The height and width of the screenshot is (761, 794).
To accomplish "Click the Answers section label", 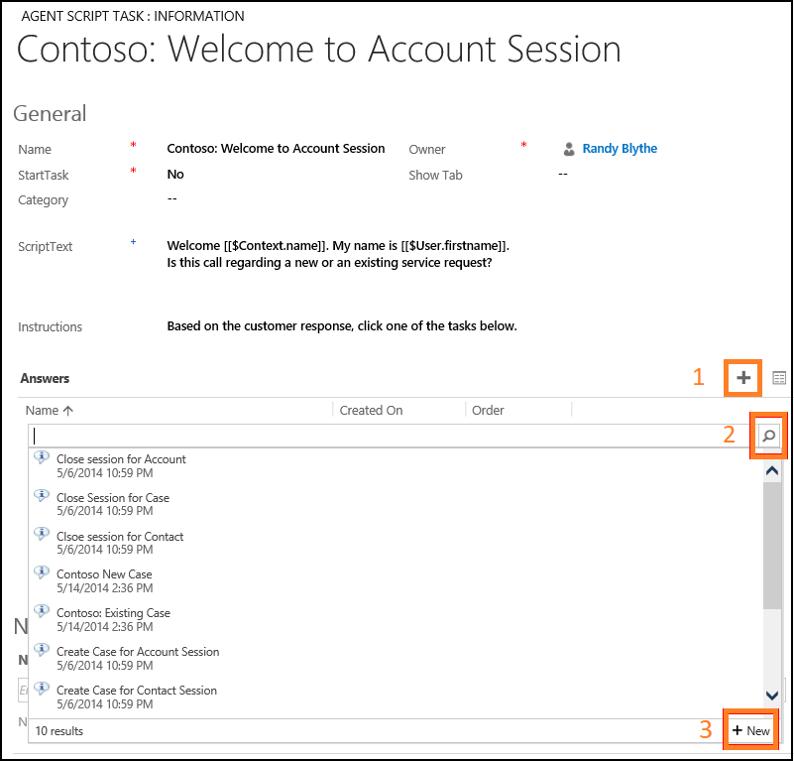I will pos(45,379).
